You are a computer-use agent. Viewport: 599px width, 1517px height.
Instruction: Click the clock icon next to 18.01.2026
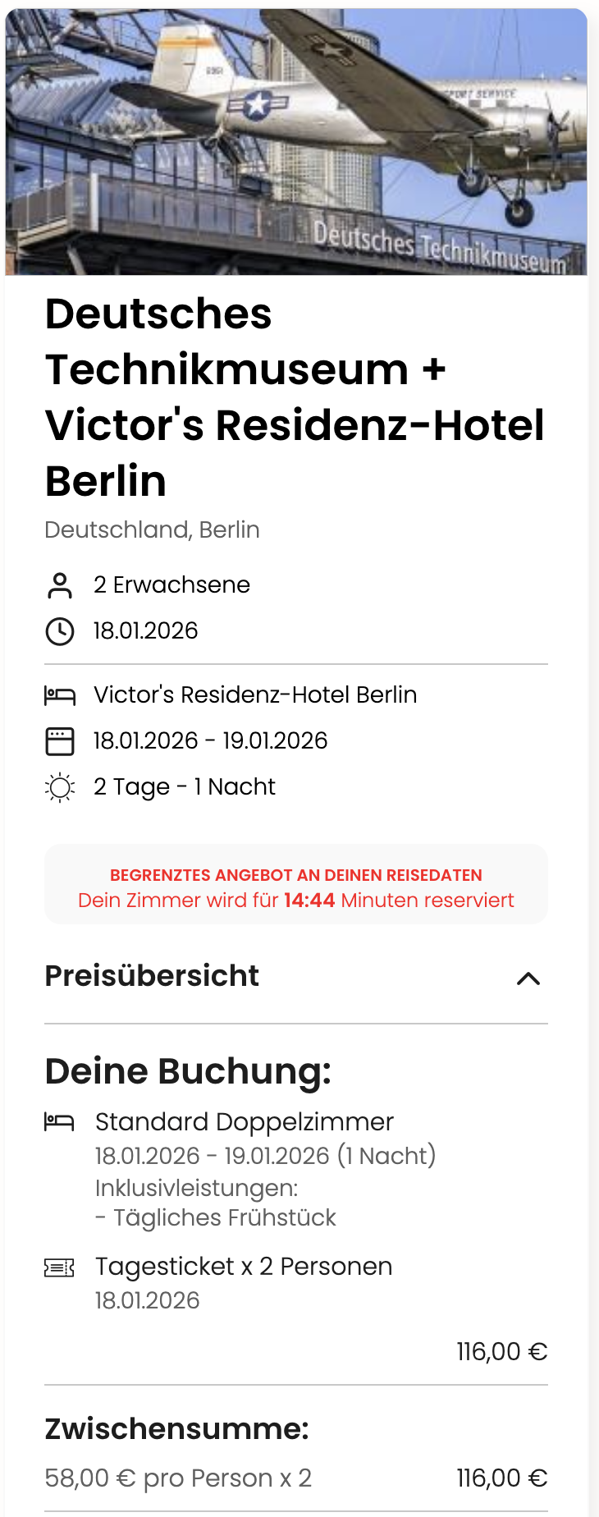(59, 631)
